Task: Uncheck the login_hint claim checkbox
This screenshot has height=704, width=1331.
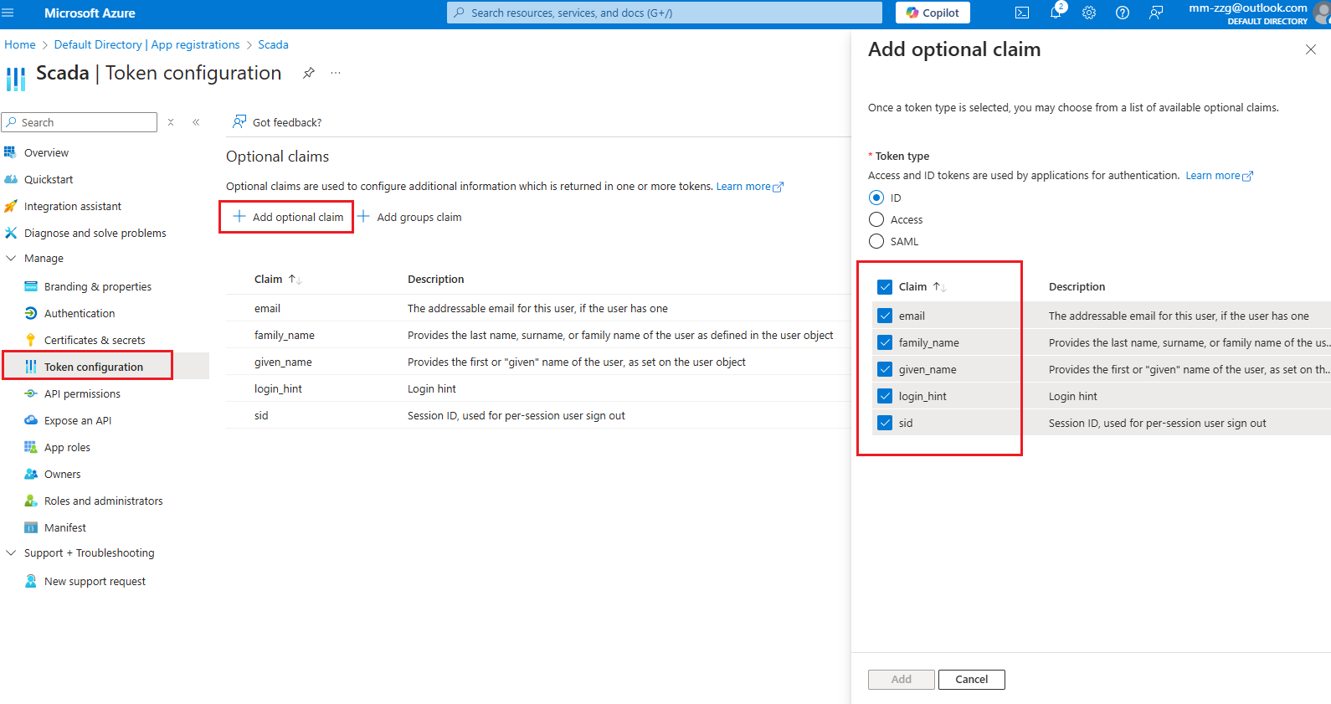Action: (x=885, y=396)
